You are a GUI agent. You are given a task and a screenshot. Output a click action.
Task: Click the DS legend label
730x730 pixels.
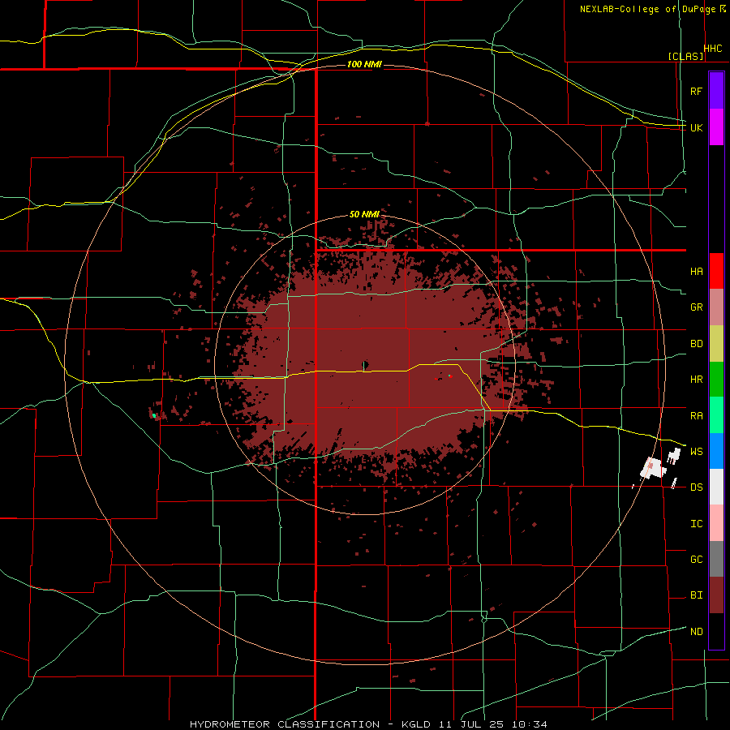pyautogui.click(x=697, y=487)
